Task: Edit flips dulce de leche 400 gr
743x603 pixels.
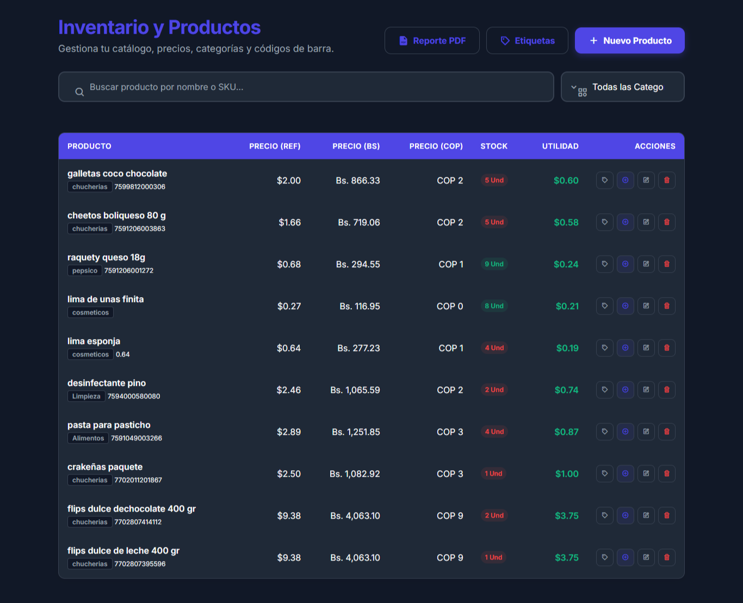Action: 646,557
